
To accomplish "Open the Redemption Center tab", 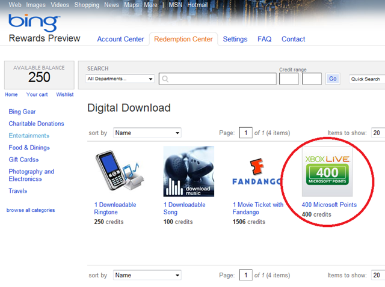I will (183, 39).
